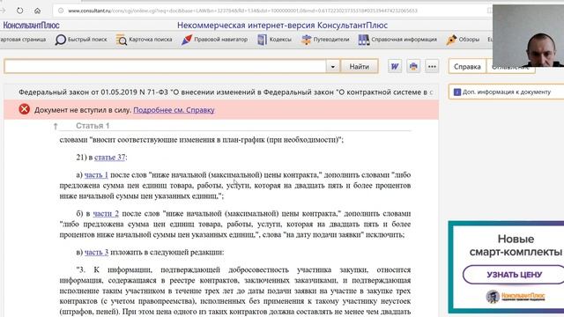564x317 pixels.
Task: Click the Статья 1 heading
Action: coord(93,126)
